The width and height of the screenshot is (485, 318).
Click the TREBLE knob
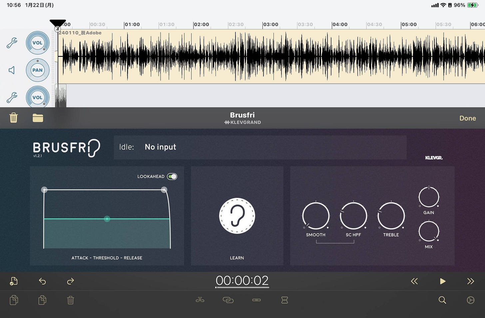tap(391, 216)
